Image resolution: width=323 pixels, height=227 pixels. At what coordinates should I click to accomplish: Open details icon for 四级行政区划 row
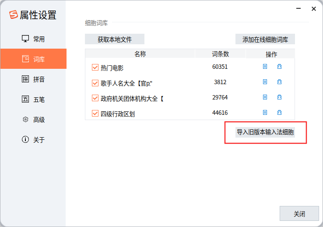265,113
